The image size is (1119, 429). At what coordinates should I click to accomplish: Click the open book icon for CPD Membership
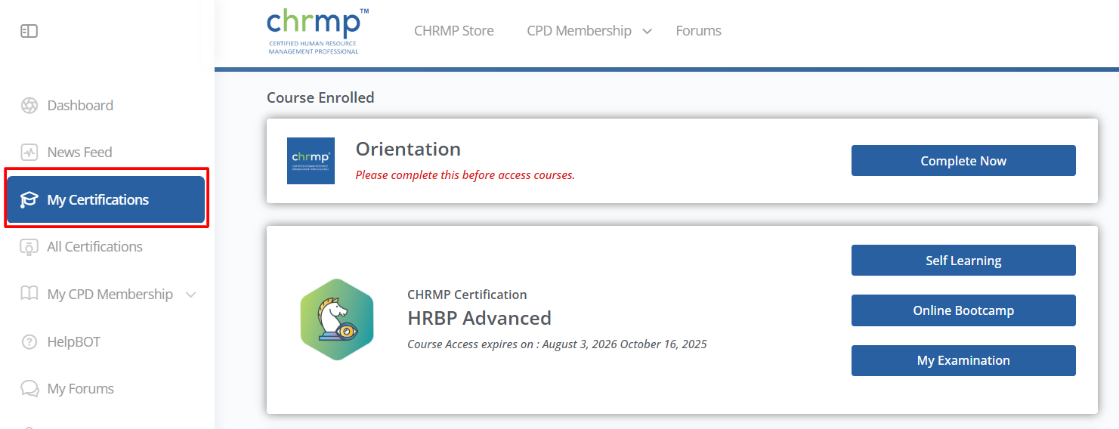pyautogui.click(x=29, y=294)
